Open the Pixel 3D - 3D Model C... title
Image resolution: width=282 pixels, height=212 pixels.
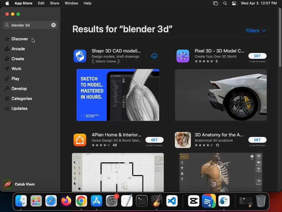(x=219, y=51)
